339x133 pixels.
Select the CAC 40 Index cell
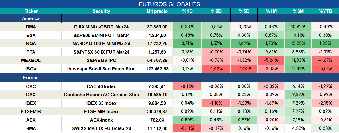click(102, 86)
